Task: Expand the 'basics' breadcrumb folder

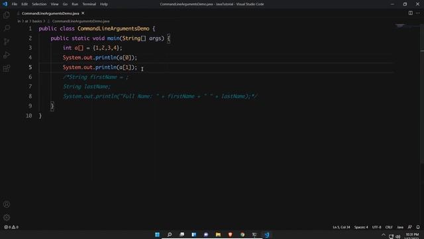Action: (x=37, y=21)
